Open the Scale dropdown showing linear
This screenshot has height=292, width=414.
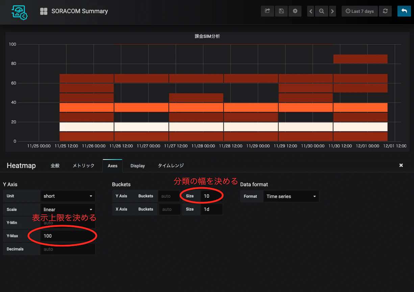coord(68,210)
